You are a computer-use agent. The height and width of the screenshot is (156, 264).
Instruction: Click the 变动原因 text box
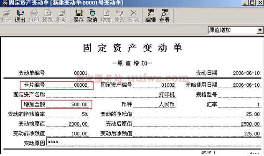coord(154,142)
